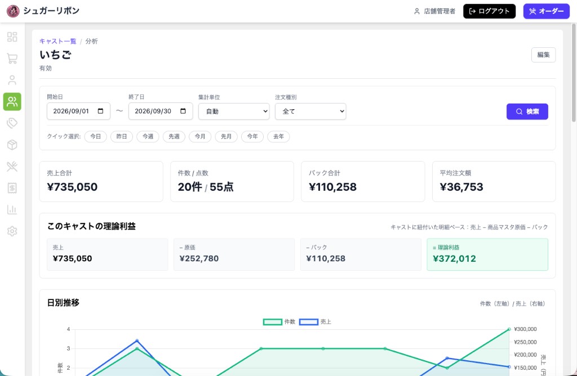Select the 今週 quick filter

click(148, 136)
